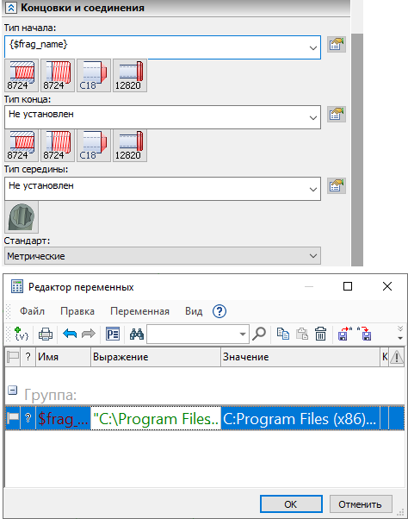Choose the C18 end type thumbnail
The height and width of the screenshot is (519, 408).
click(94, 146)
